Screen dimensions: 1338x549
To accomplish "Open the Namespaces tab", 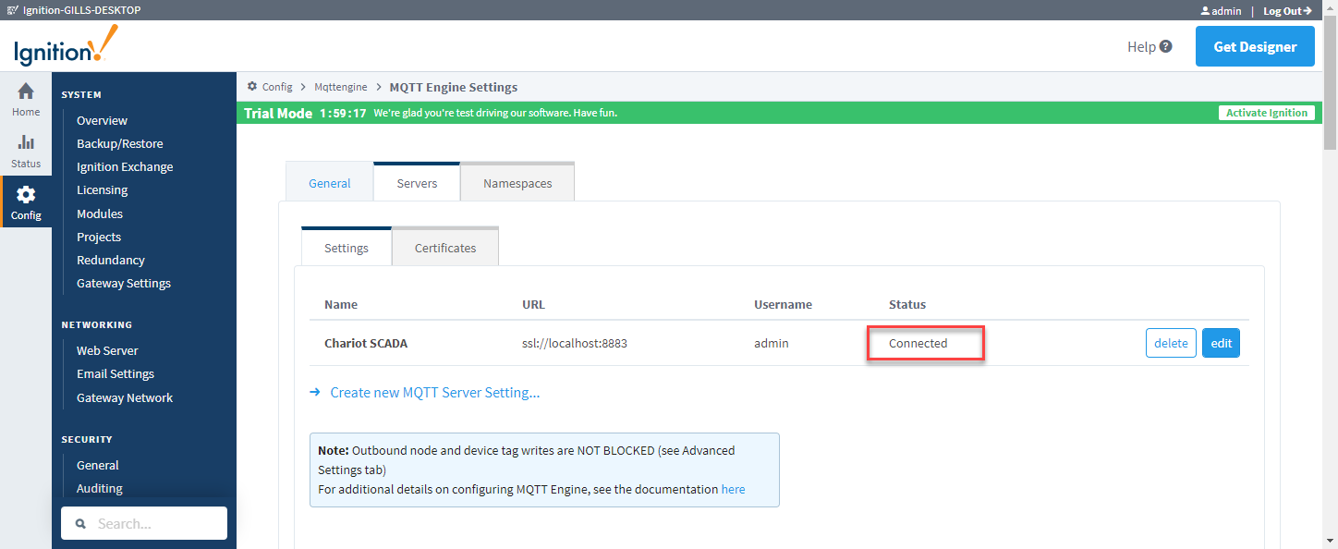I will pyautogui.click(x=517, y=182).
